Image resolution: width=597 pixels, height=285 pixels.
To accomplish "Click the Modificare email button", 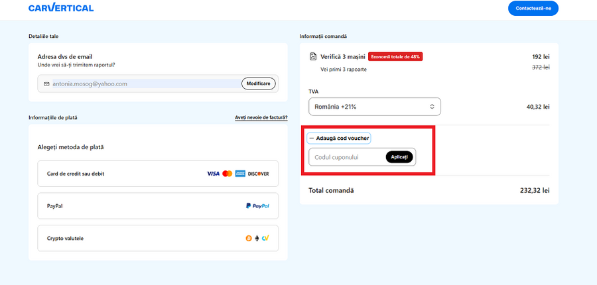I will click(x=258, y=84).
